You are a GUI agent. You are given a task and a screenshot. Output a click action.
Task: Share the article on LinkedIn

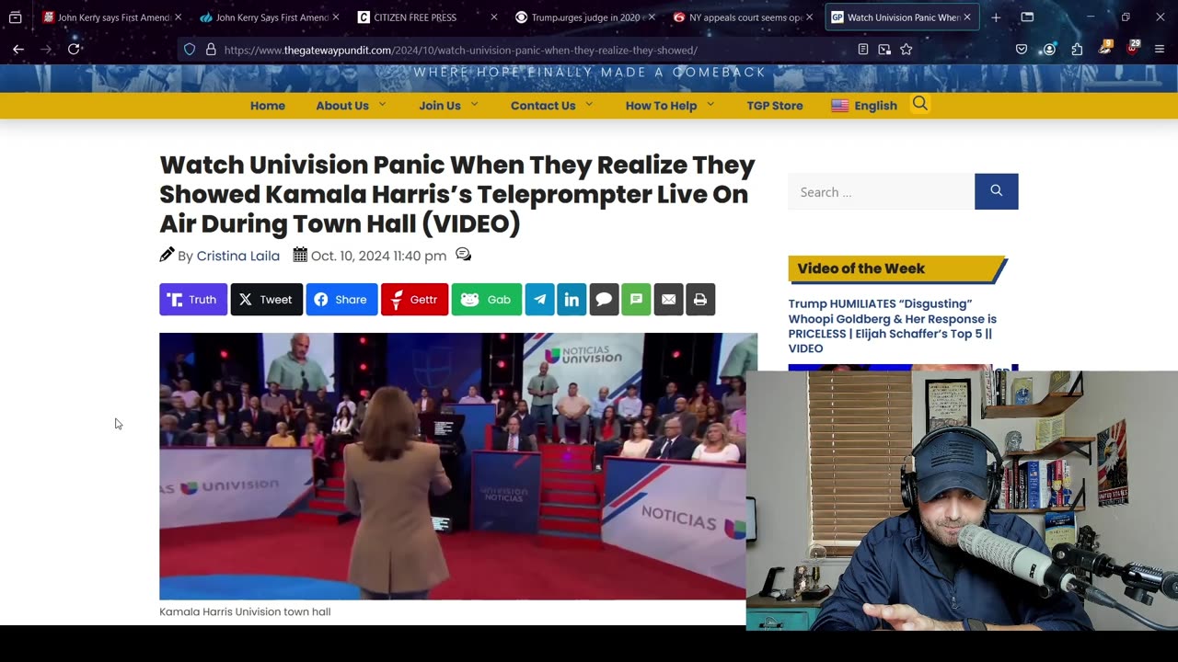572,300
